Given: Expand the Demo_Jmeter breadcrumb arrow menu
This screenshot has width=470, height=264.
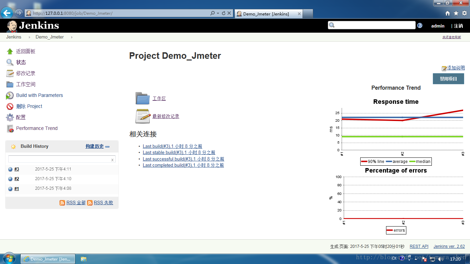Looking at the screenshot, I should [72, 37].
